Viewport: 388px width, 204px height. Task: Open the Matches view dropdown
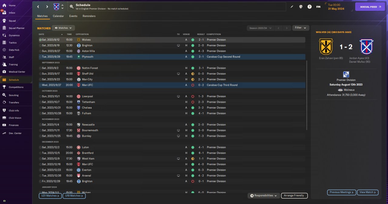(x=63, y=28)
